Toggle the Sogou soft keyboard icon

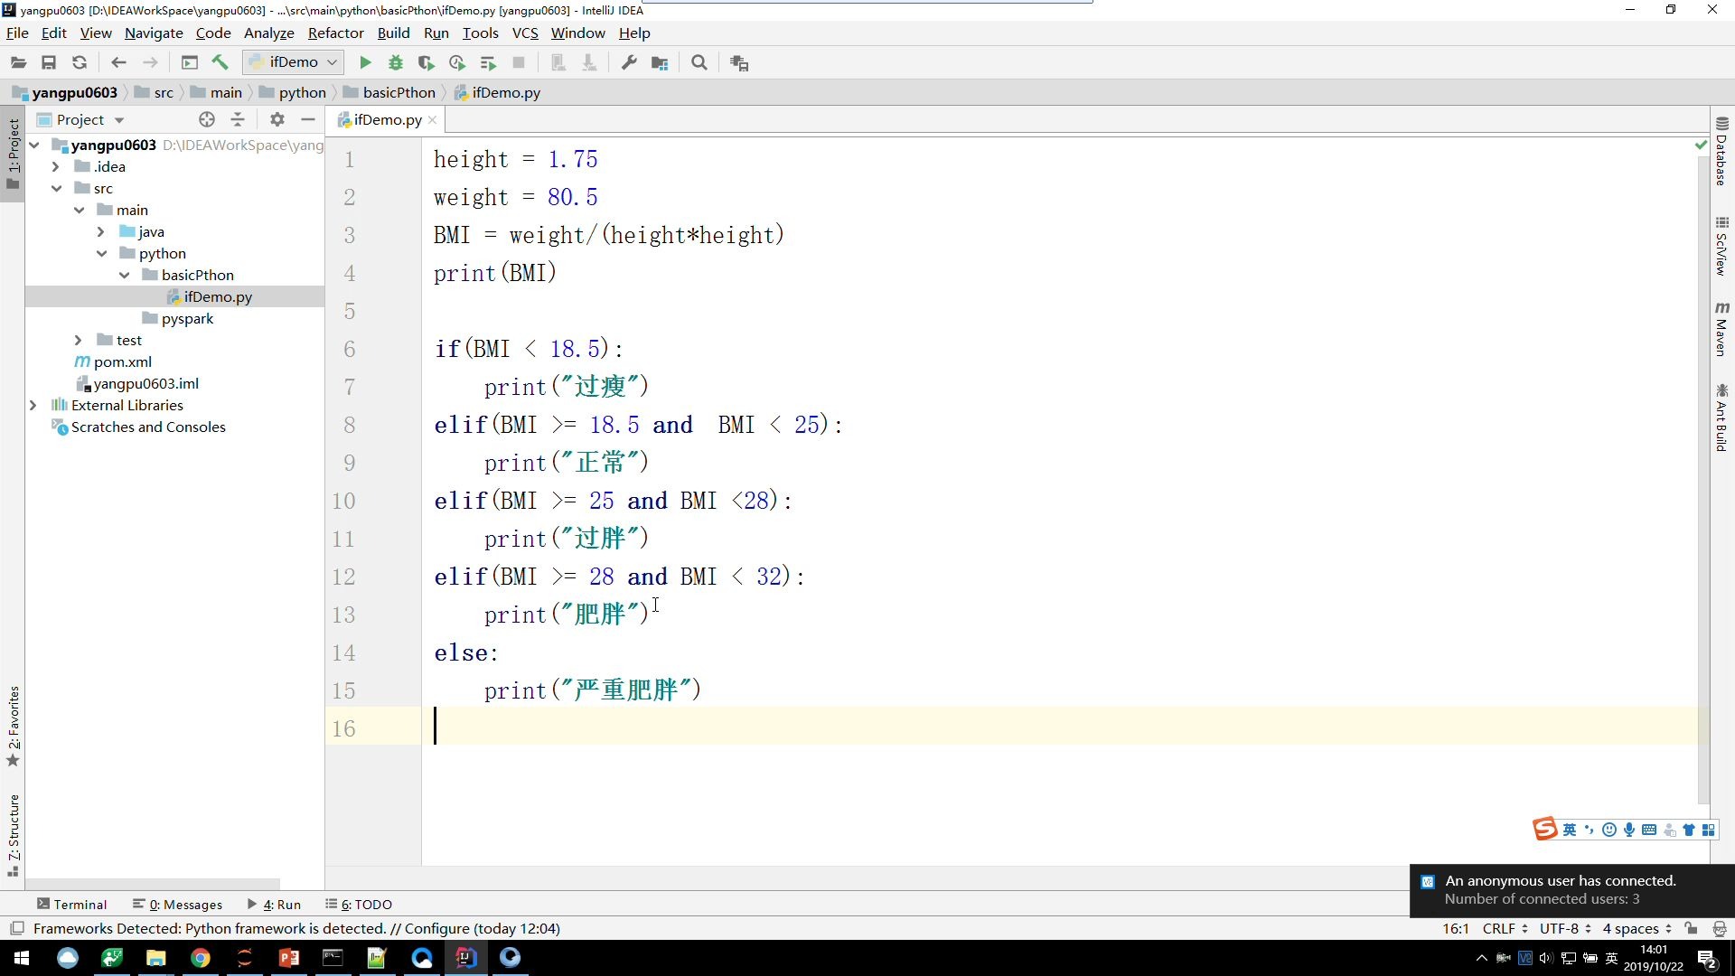pyautogui.click(x=1651, y=829)
